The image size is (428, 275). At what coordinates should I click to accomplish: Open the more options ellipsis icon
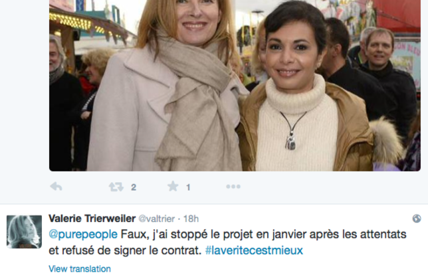click(x=233, y=187)
